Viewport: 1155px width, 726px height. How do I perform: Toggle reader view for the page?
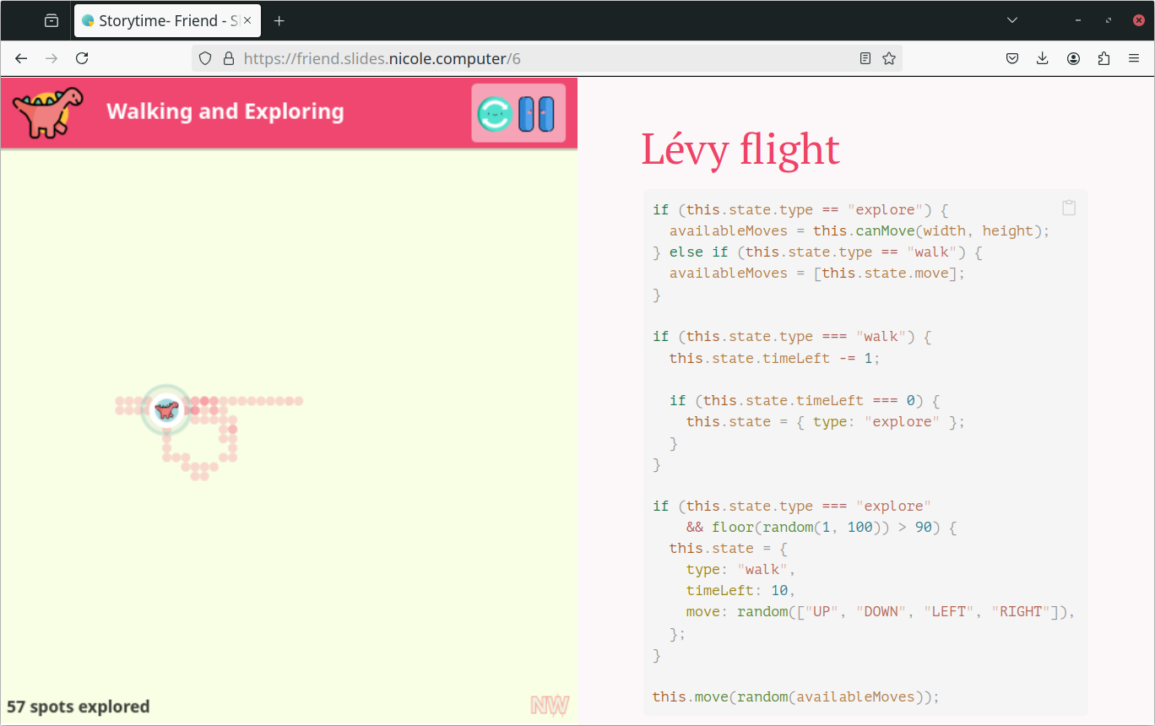click(x=865, y=57)
